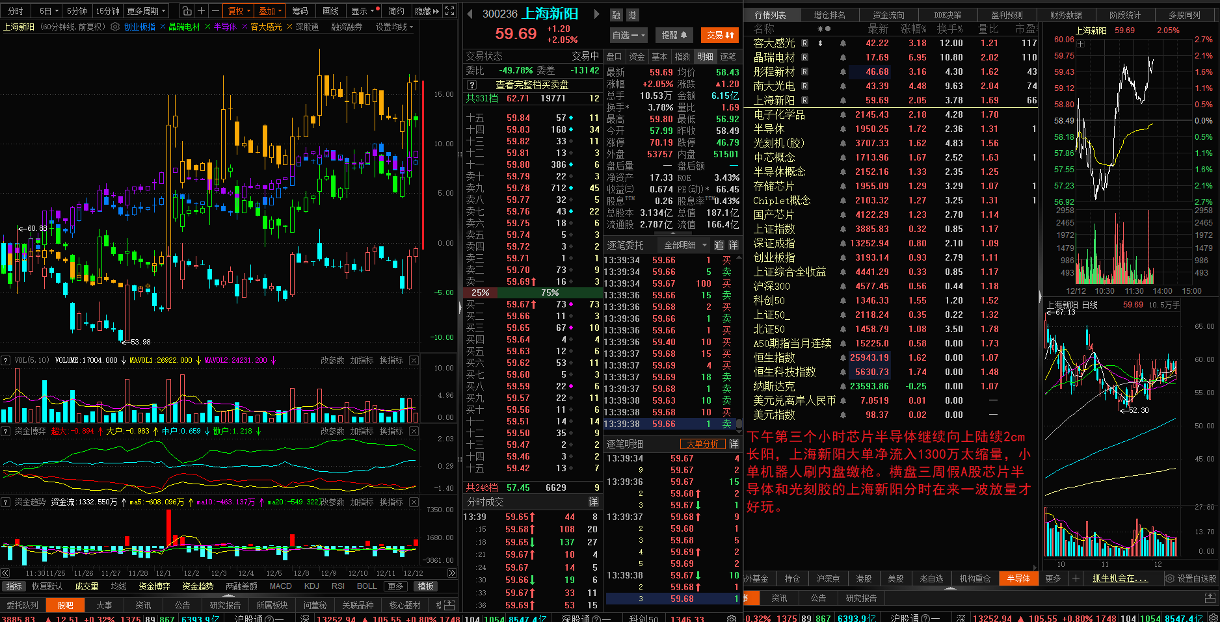Open chart settings gear beside 上海新阳 title

[115, 27]
